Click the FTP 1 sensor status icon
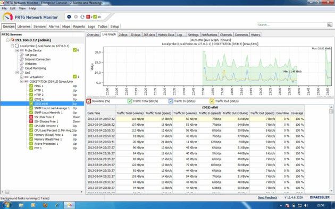This screenshot has height=209, width=335. coord(31,148)
